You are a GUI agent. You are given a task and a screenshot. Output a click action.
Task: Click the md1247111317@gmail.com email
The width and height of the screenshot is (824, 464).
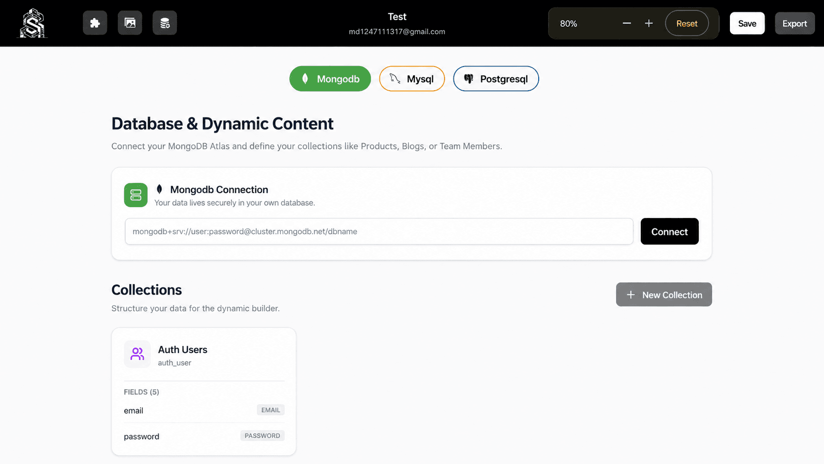pyautogui.click(x=397, y=32)
